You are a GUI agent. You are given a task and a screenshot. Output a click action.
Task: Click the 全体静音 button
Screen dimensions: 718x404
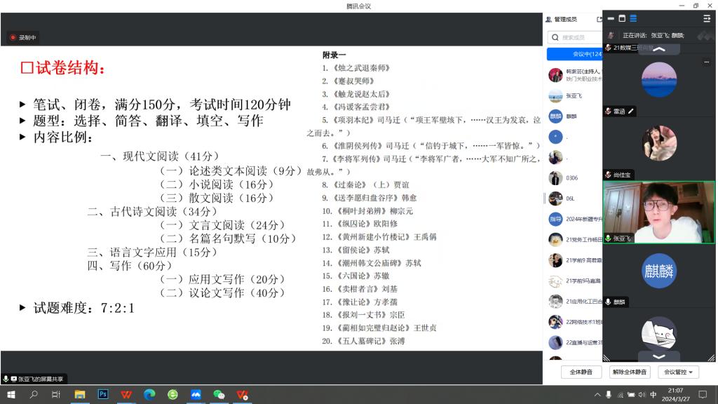(x=581, y=372)
